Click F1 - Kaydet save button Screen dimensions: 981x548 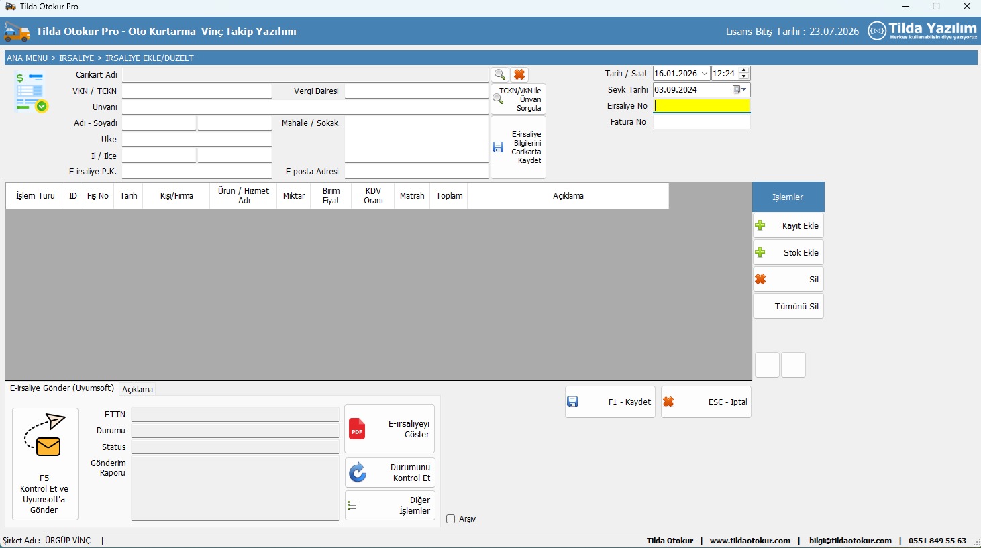point(610,402)
